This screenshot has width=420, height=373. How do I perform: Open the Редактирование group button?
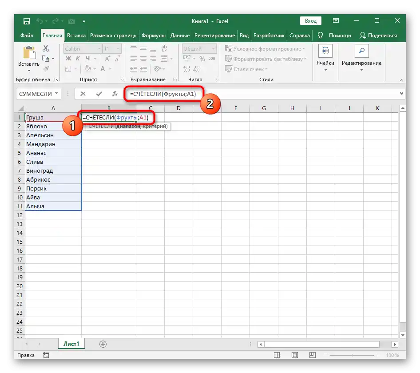[361, 59]
